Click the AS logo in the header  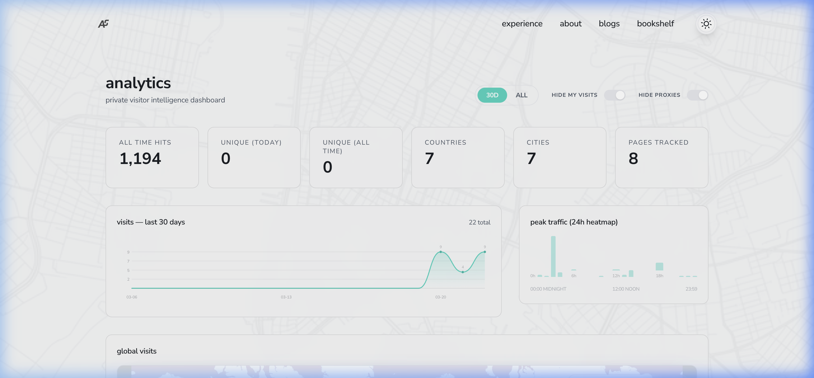[104, 23]
